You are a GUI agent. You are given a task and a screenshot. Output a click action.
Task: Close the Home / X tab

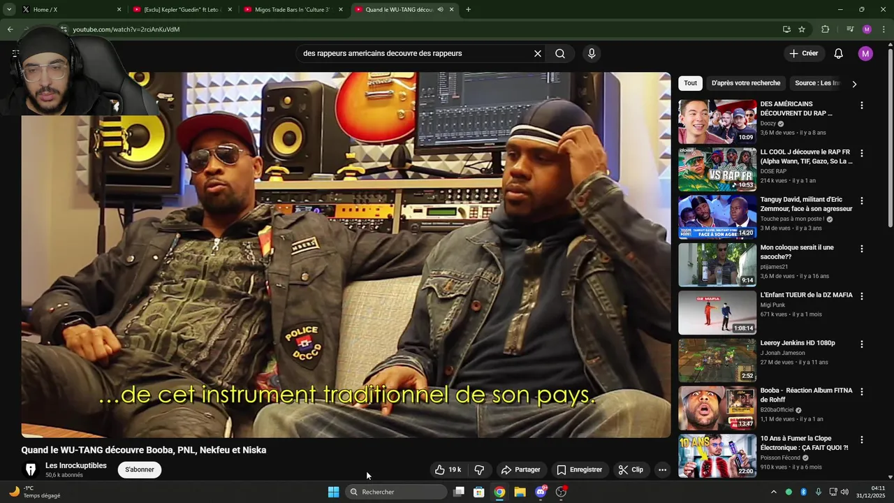tap(119, 10)
